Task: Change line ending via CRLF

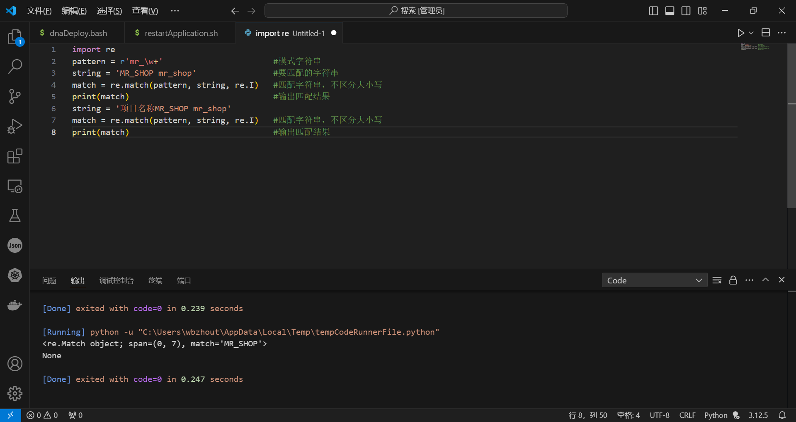Action: pyautogui.click(x=687, y=415)
